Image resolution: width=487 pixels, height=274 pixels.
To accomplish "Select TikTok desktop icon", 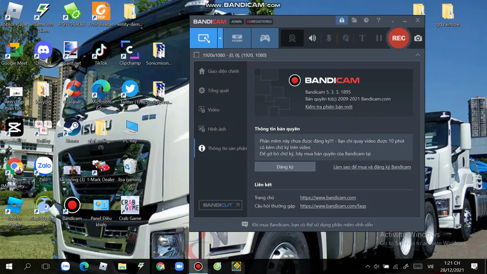I will [x=101, y=54].
